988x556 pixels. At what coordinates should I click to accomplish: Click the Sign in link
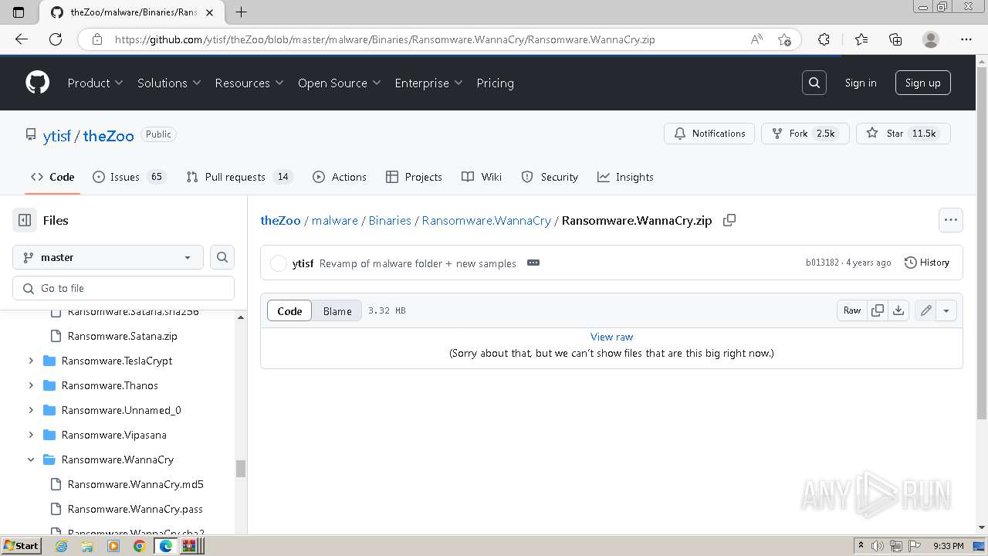click(861, 83)
